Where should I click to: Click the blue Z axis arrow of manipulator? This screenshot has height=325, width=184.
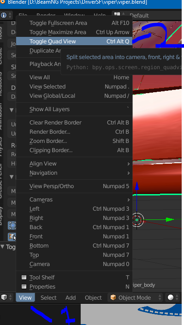(x=137, y=186)
